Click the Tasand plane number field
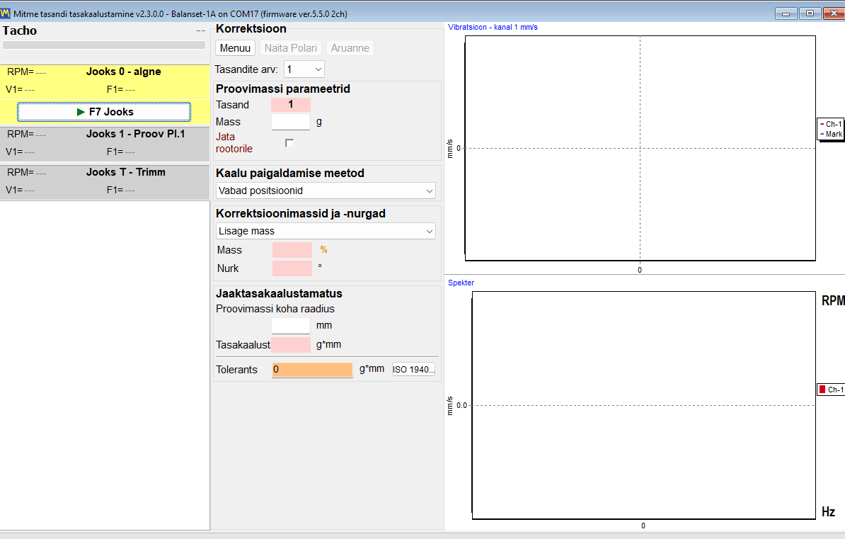 coord(290,105)
